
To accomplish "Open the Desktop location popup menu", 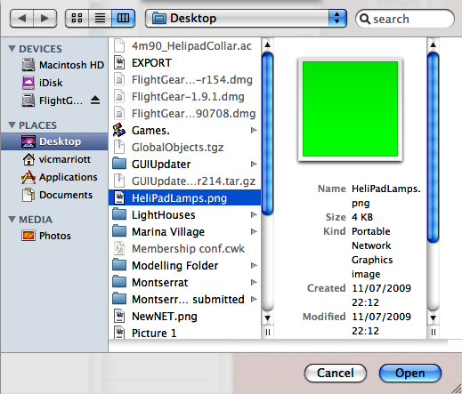I will point(246,19).
